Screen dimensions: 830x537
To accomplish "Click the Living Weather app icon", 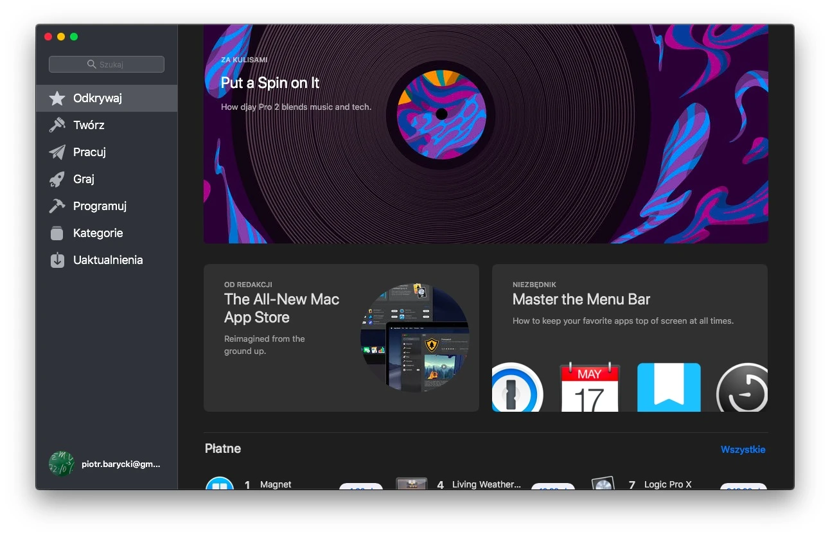I will coord(412,484).
